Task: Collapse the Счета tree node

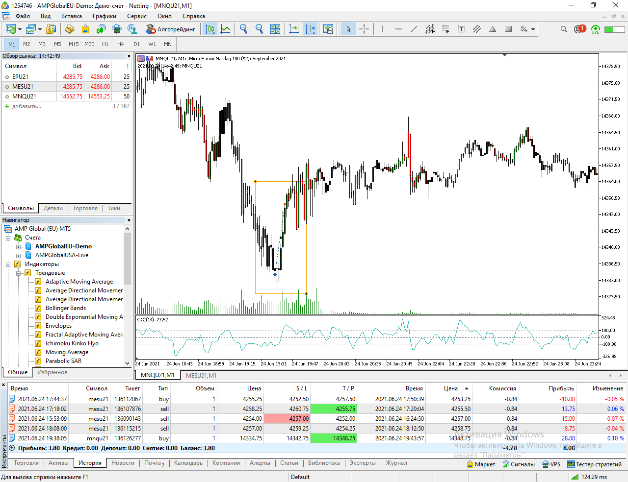Action: coord(8,238)
